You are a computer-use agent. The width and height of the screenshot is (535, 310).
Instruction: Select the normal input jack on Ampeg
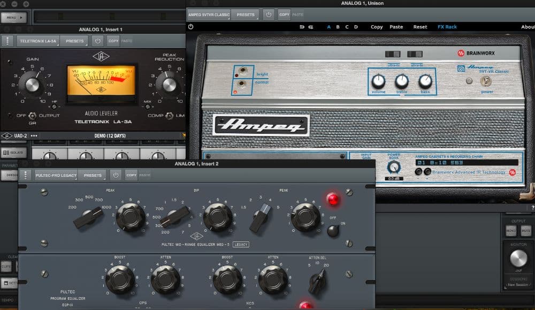[242, 84]
